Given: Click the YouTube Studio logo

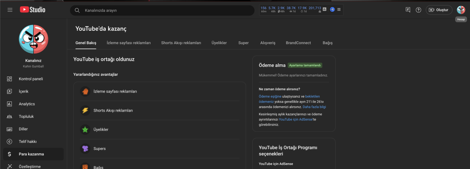Looking at the screenshot, I should pyautogui.click(x=33, y=10).
